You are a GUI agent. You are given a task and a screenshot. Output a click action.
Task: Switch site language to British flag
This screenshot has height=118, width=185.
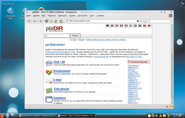click(112, 26)
